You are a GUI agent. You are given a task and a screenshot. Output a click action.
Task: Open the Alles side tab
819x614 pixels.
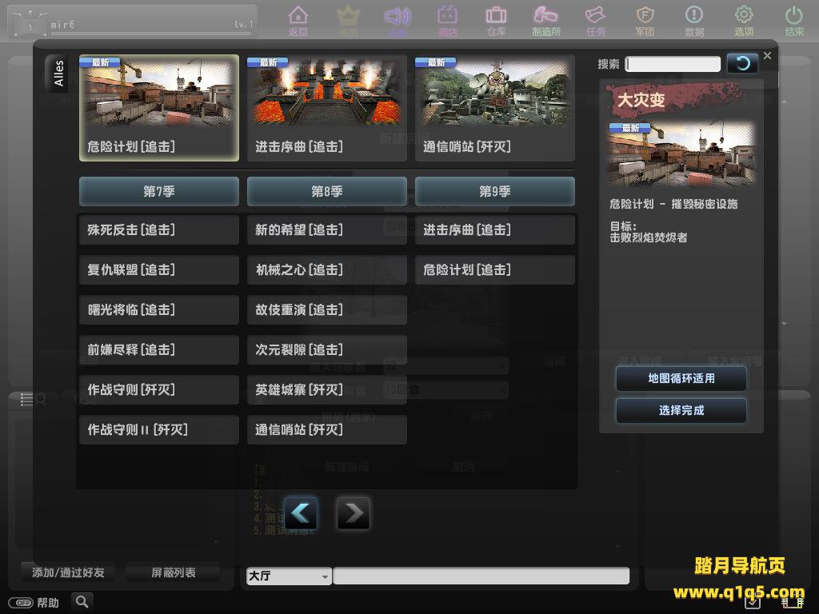pos(58,74)
